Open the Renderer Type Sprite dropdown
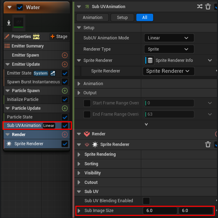 pyautogui.click(x=169, y=49)
